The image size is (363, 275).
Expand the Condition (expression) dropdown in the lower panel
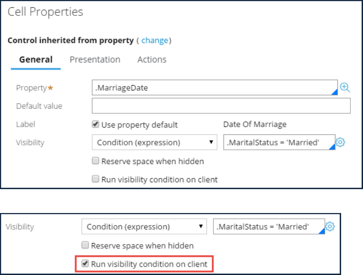(x=144, y=227)
